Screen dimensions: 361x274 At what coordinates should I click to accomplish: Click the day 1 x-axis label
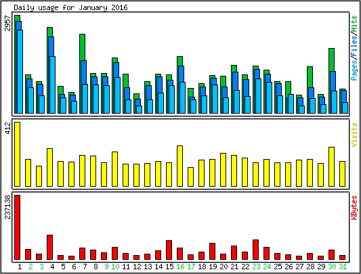pos(20,267)
